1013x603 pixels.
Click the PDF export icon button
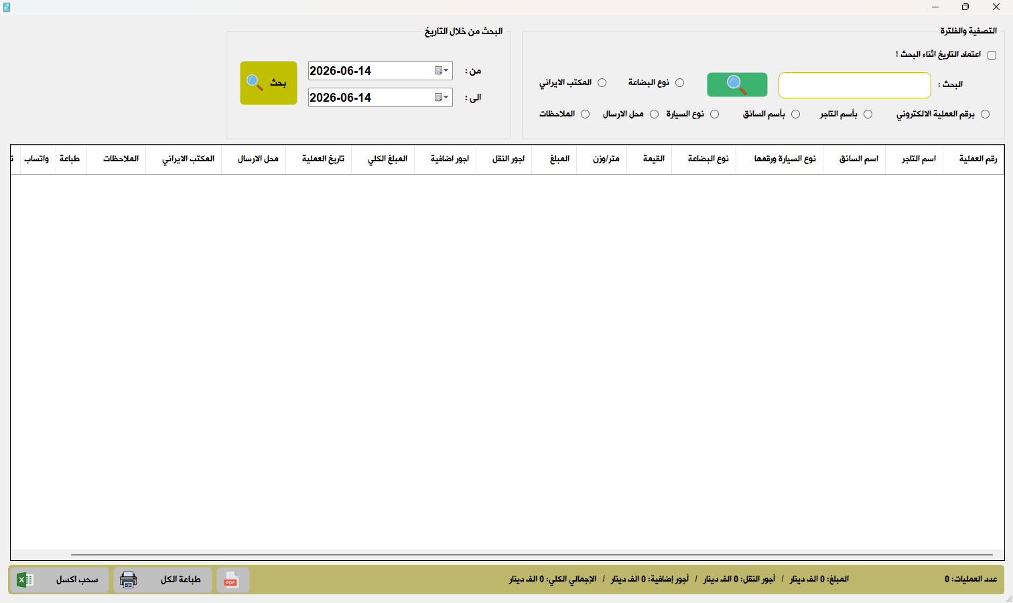[x=232, y=580]
